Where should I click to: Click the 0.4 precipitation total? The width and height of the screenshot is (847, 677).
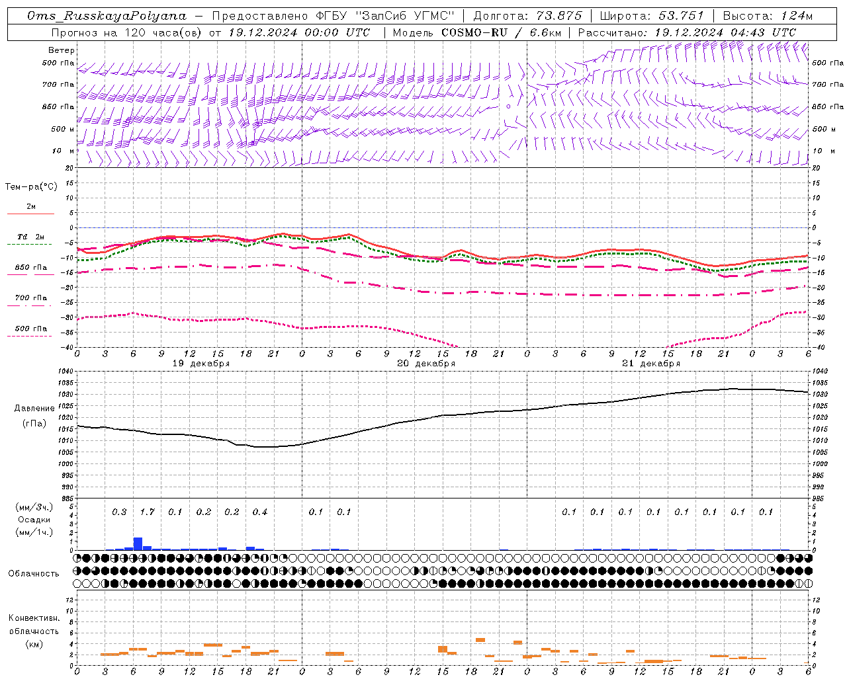coord(259,512)
